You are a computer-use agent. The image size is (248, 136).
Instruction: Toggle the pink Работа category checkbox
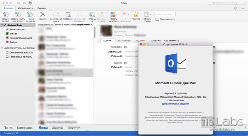point(7,42)
